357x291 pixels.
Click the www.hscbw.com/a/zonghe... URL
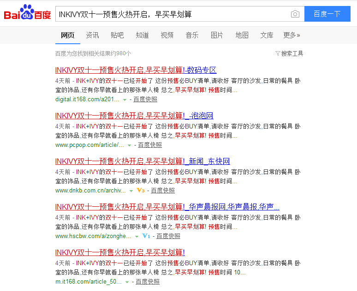pos(93,236)
